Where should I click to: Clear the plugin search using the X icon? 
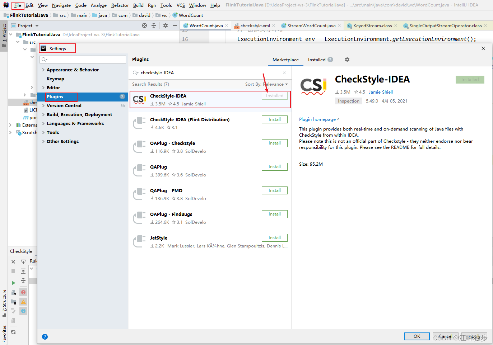pos(284,72)
